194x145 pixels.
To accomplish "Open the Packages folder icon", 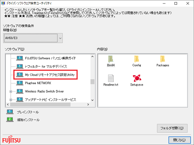I will [x=163, y=59].
